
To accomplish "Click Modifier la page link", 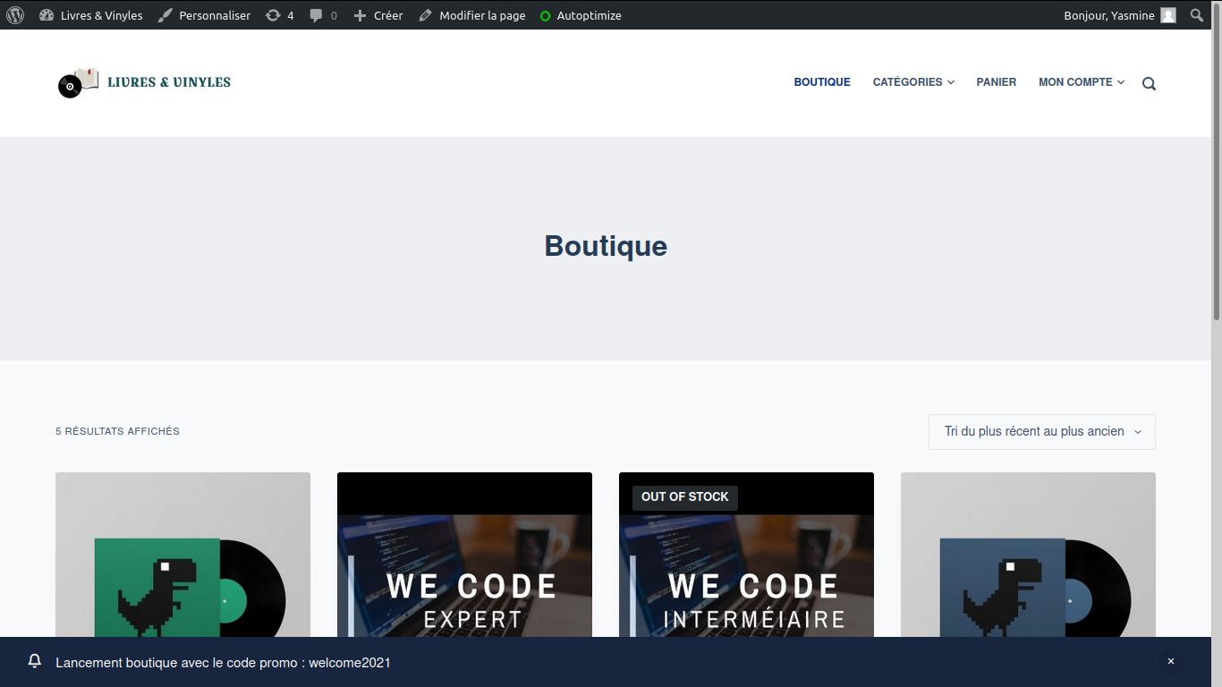I will click(x=471, y=15).
